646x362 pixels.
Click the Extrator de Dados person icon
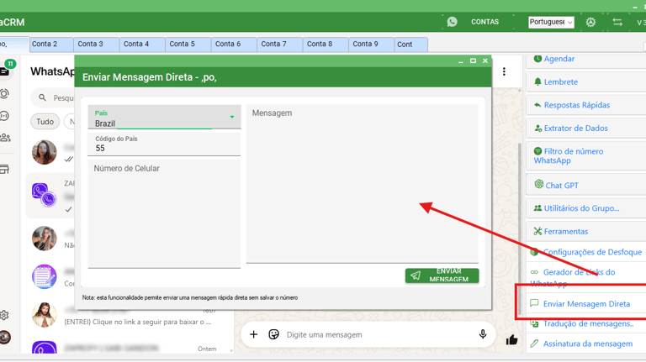pos(537,129)
